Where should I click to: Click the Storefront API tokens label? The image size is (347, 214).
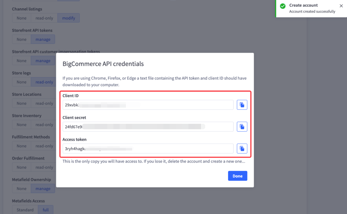tap(32, 30)
